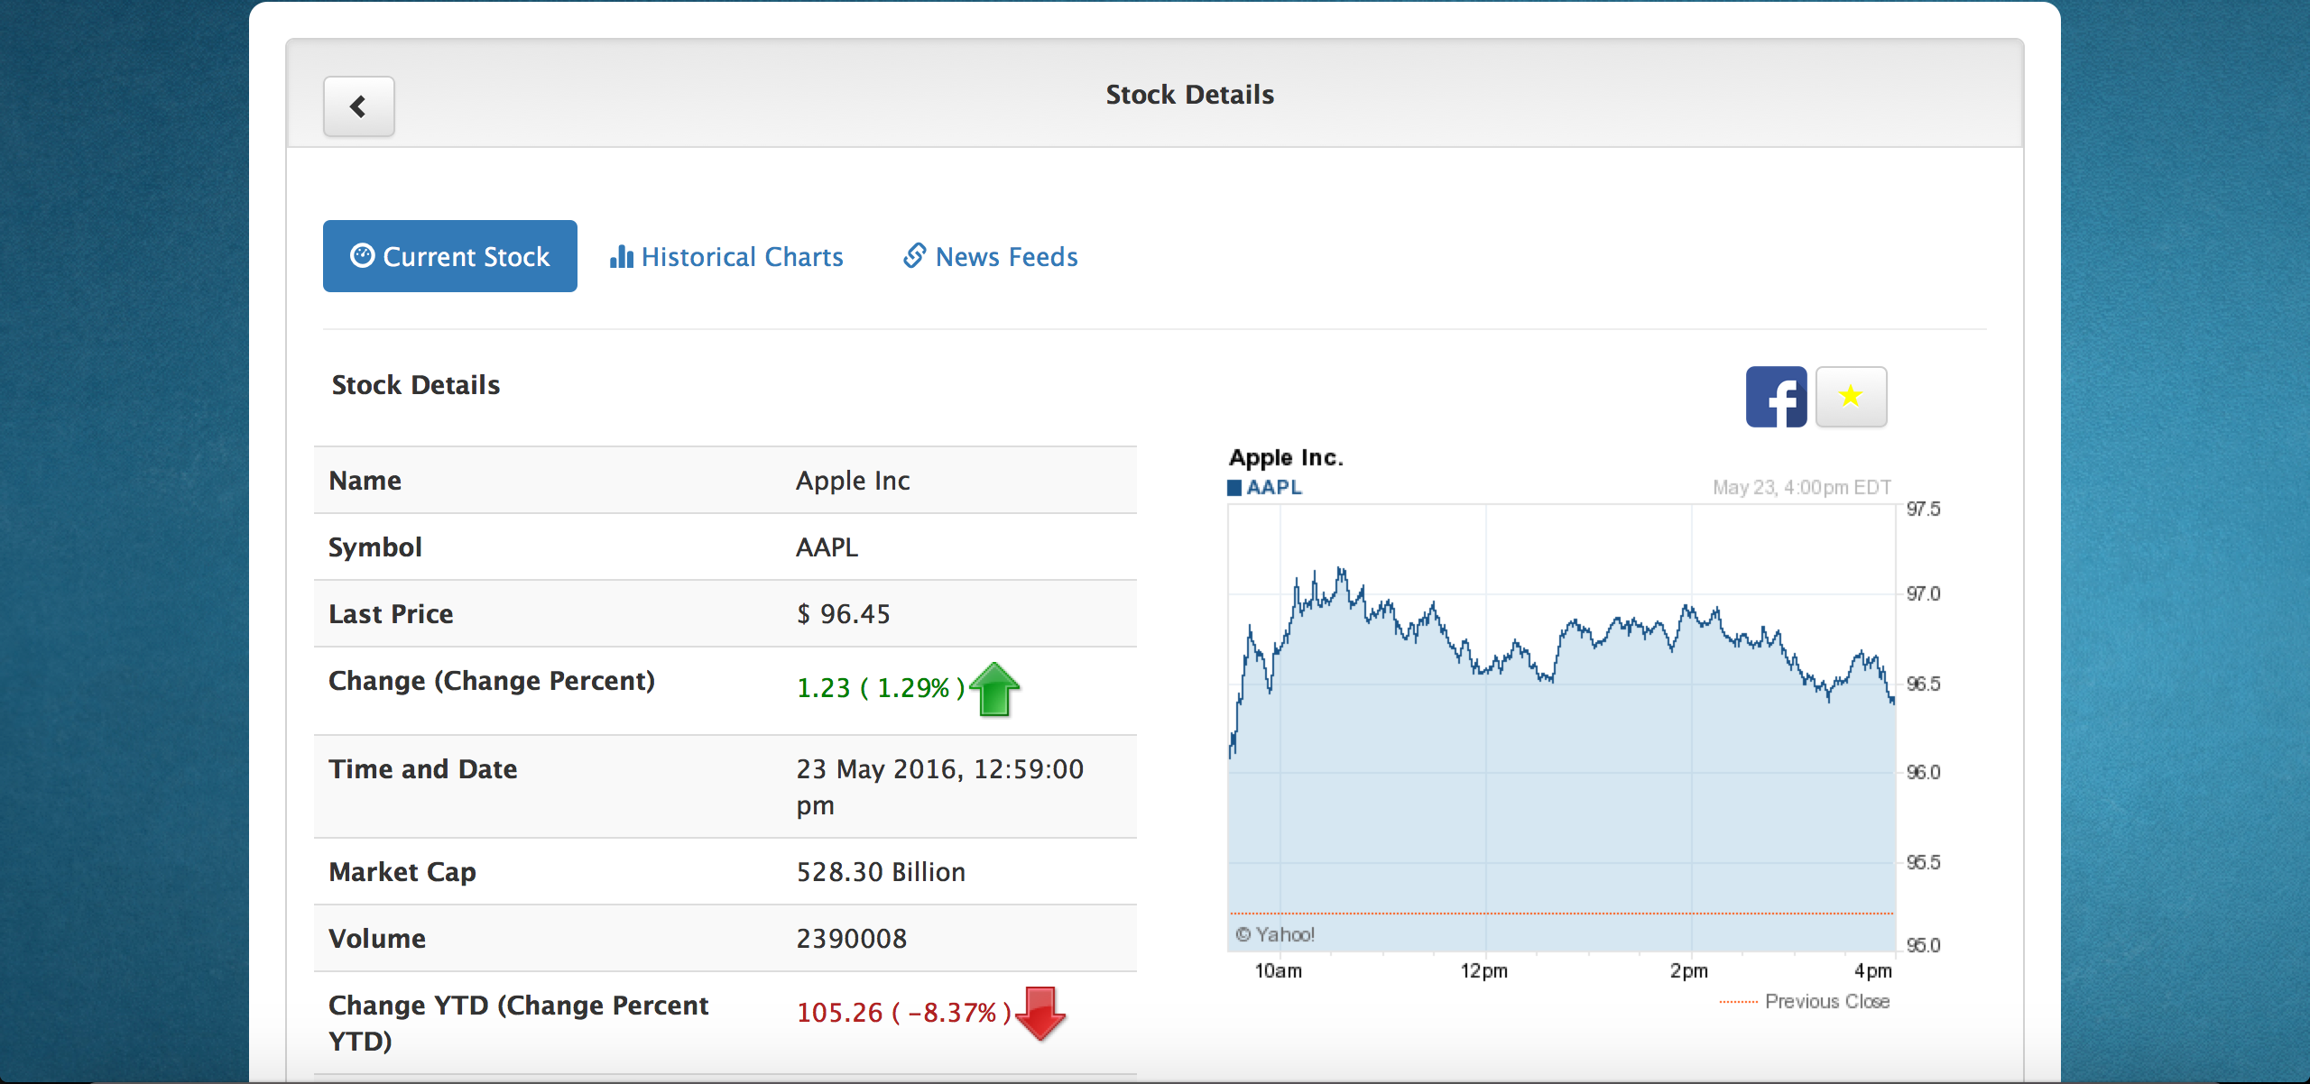This screenshot has height=1084, width=2310.
Task: Select the Current Stock tab
Action: [449, 257]
